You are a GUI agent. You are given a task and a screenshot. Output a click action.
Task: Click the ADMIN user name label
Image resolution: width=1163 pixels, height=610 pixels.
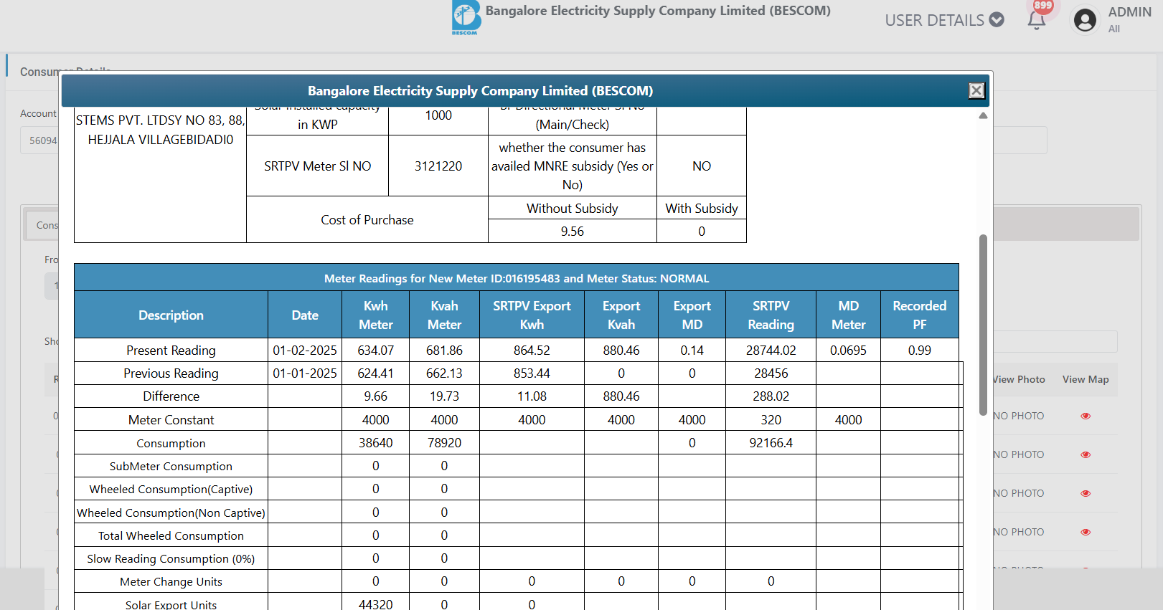click(x=1129, y=12)
